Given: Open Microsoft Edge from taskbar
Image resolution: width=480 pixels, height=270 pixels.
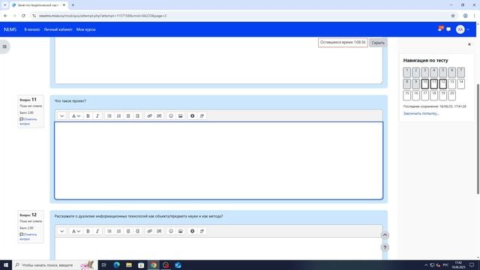Looking at the screenshot, I should point(117,265).
